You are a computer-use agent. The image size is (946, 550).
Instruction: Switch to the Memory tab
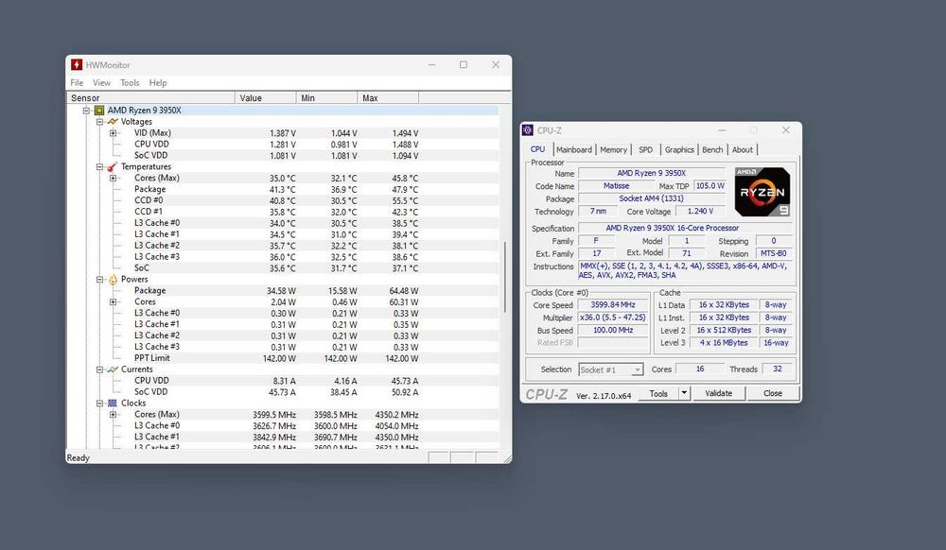coord(614,149)
